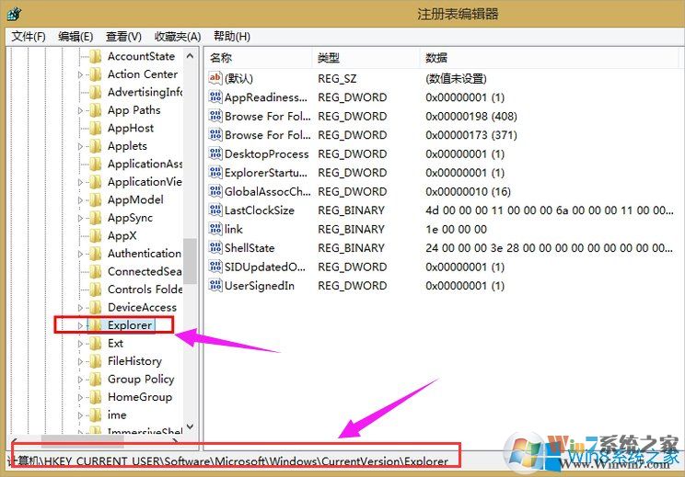The height and width of the screenshot is (477, 685).
Task: Click the tree scroll up arrow
Action: 190,56
